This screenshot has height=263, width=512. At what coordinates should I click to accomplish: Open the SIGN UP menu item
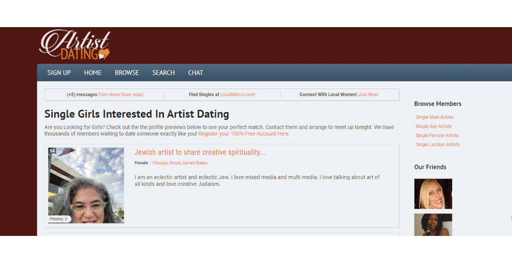[x=59, y=73]
